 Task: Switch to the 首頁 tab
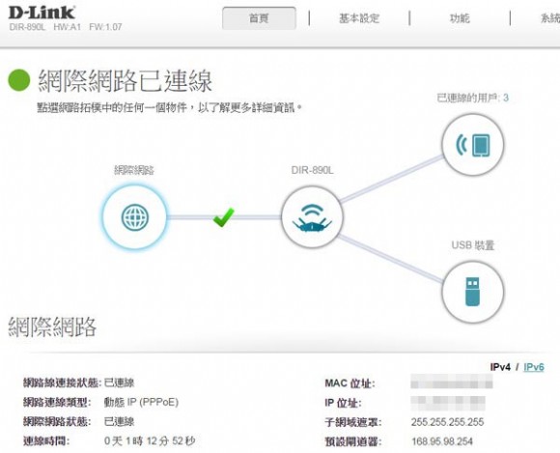(259, 17)
